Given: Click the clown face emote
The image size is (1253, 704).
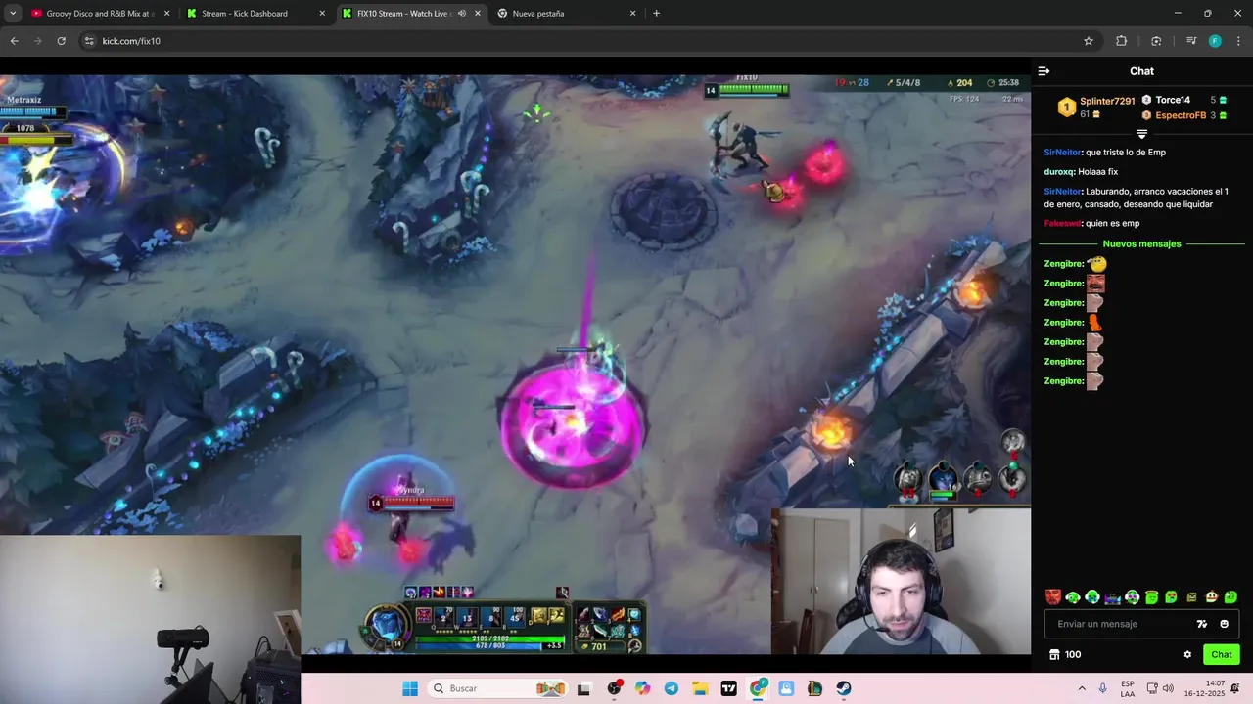Looking at the screenshot, I should point(1211,597).
